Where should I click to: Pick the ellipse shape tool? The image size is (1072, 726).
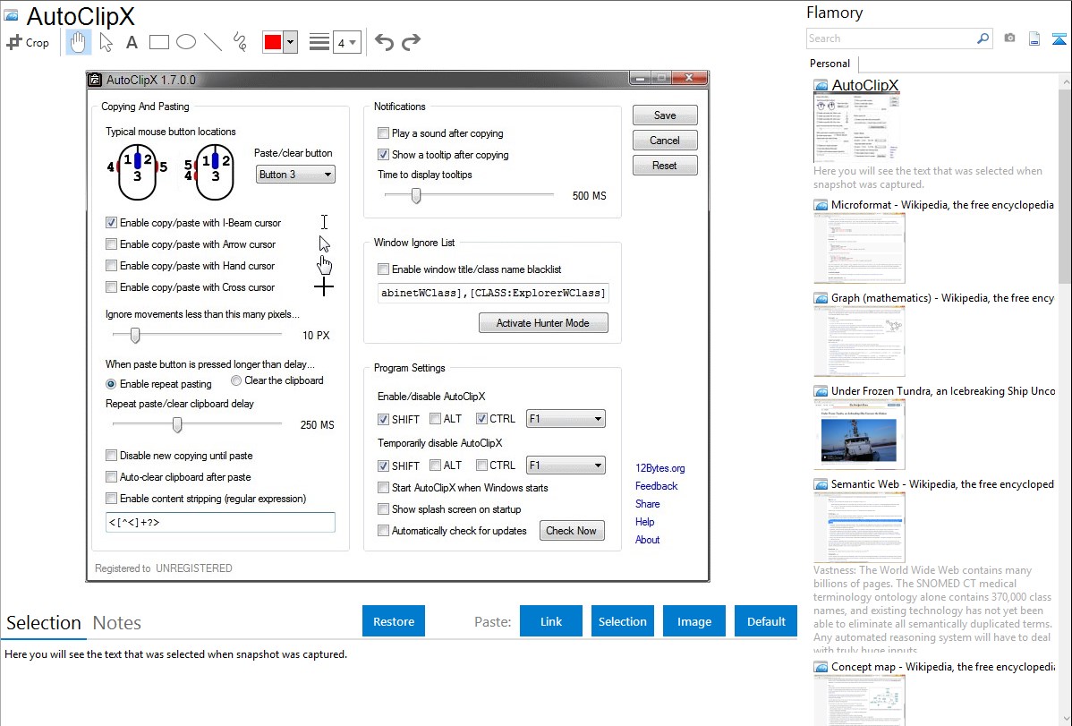(186, 42)
